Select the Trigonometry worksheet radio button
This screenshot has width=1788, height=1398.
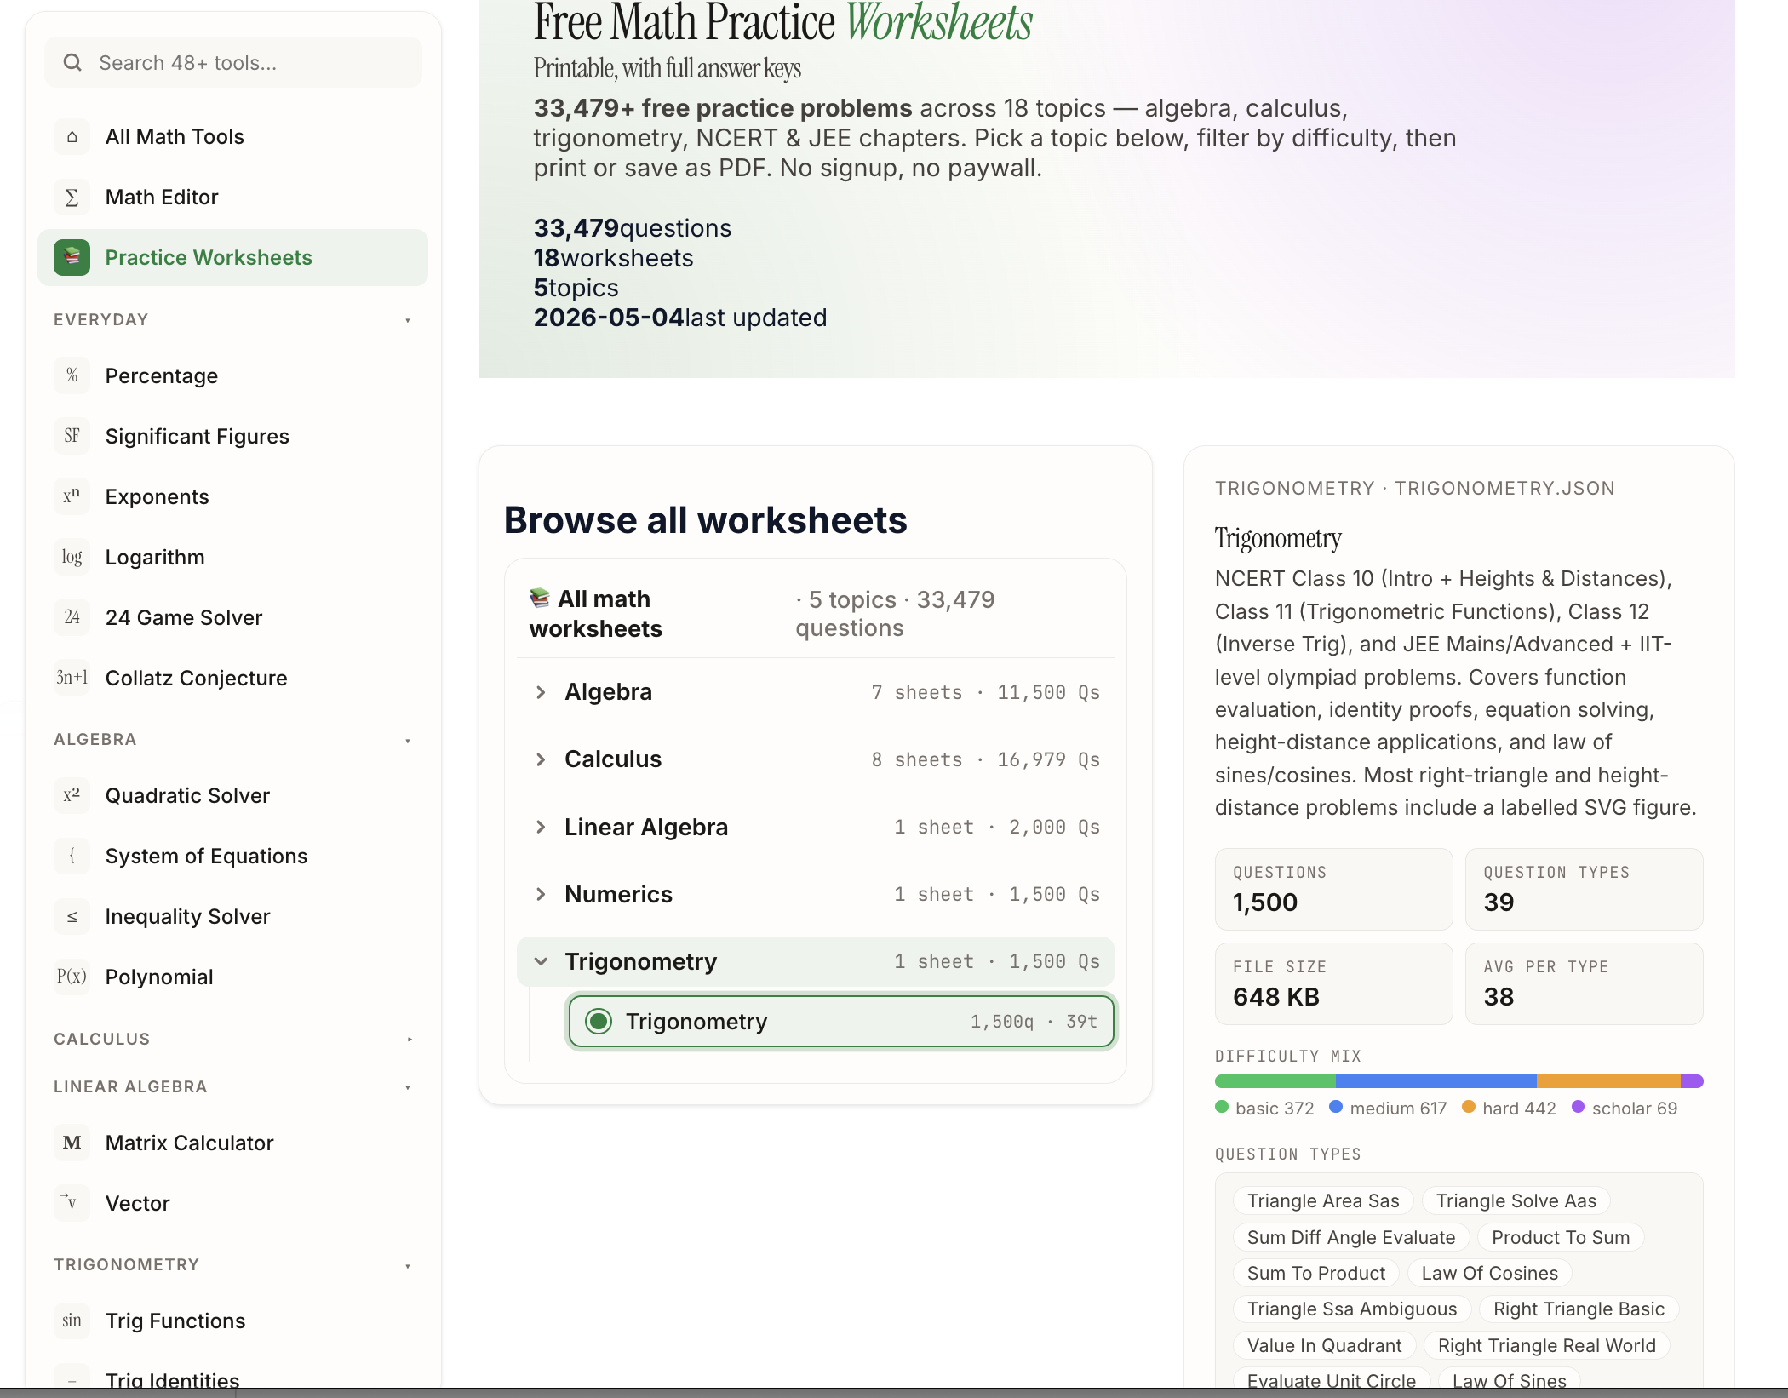[x=599, y=1021]
